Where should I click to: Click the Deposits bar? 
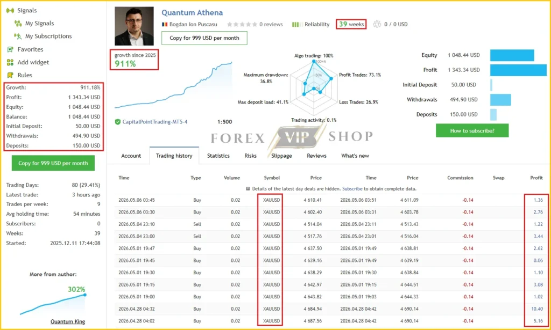pos(493,114)
